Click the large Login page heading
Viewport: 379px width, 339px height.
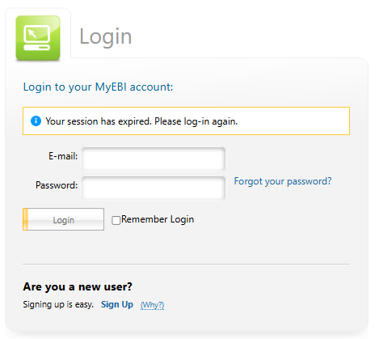pyautogui.click(x=106, y=36)
